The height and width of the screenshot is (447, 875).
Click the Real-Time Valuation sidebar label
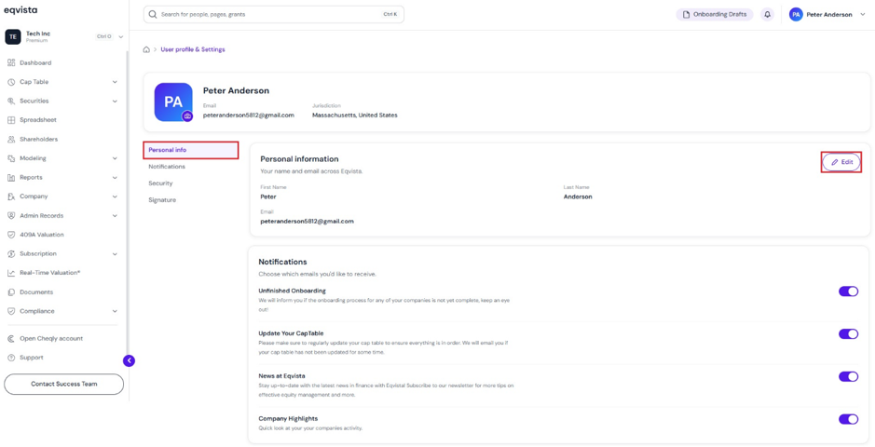click(x=50, y=273)
